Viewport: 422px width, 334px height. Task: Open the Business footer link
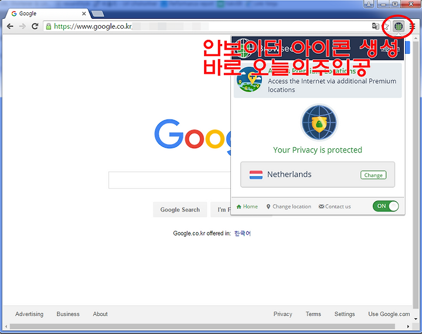(x=68, y=314)
